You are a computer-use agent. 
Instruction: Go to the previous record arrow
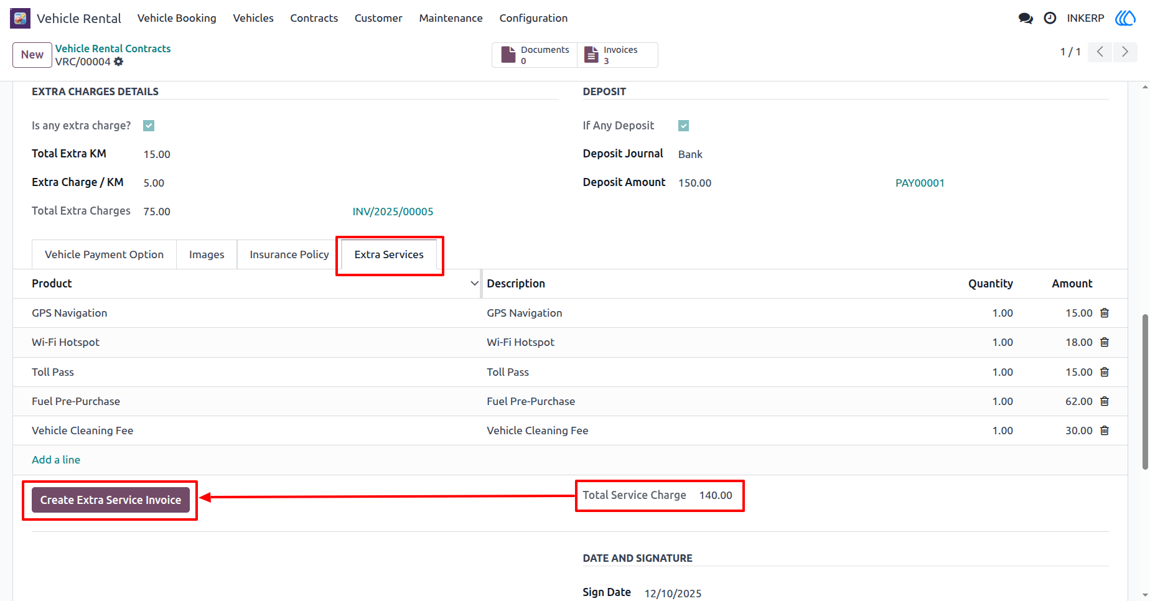[1100, 52]
